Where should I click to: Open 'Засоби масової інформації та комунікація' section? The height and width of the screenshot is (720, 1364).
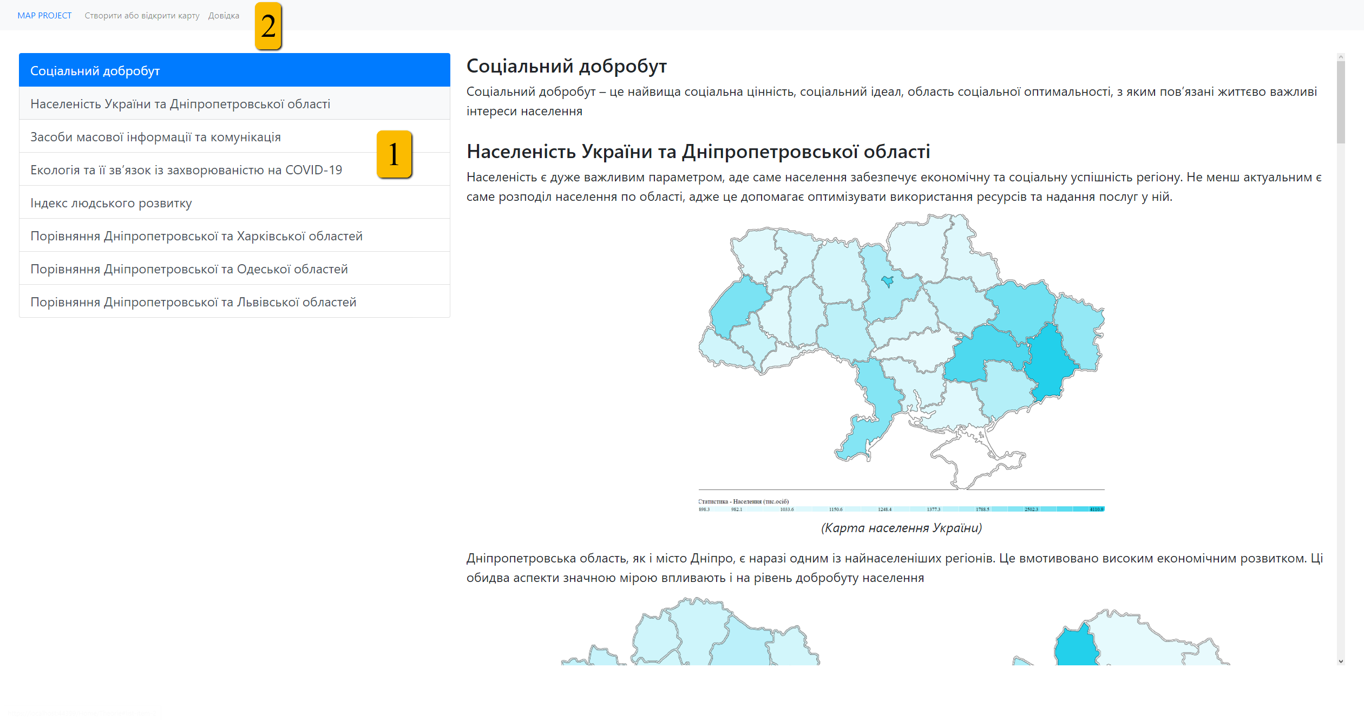pos(234,136)
